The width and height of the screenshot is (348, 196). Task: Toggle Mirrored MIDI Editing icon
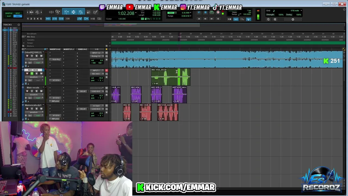click(x=92, y=19)
